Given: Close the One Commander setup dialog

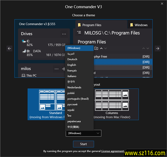Looking at the screenshot, I should 162,4.
